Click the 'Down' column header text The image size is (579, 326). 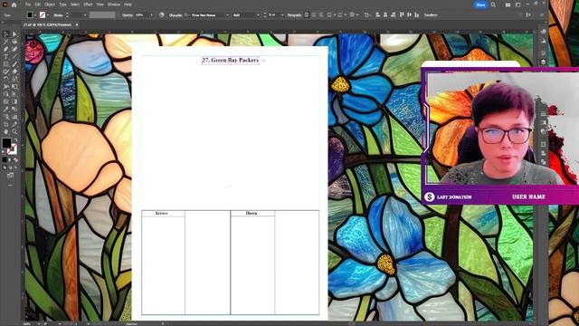252,214
